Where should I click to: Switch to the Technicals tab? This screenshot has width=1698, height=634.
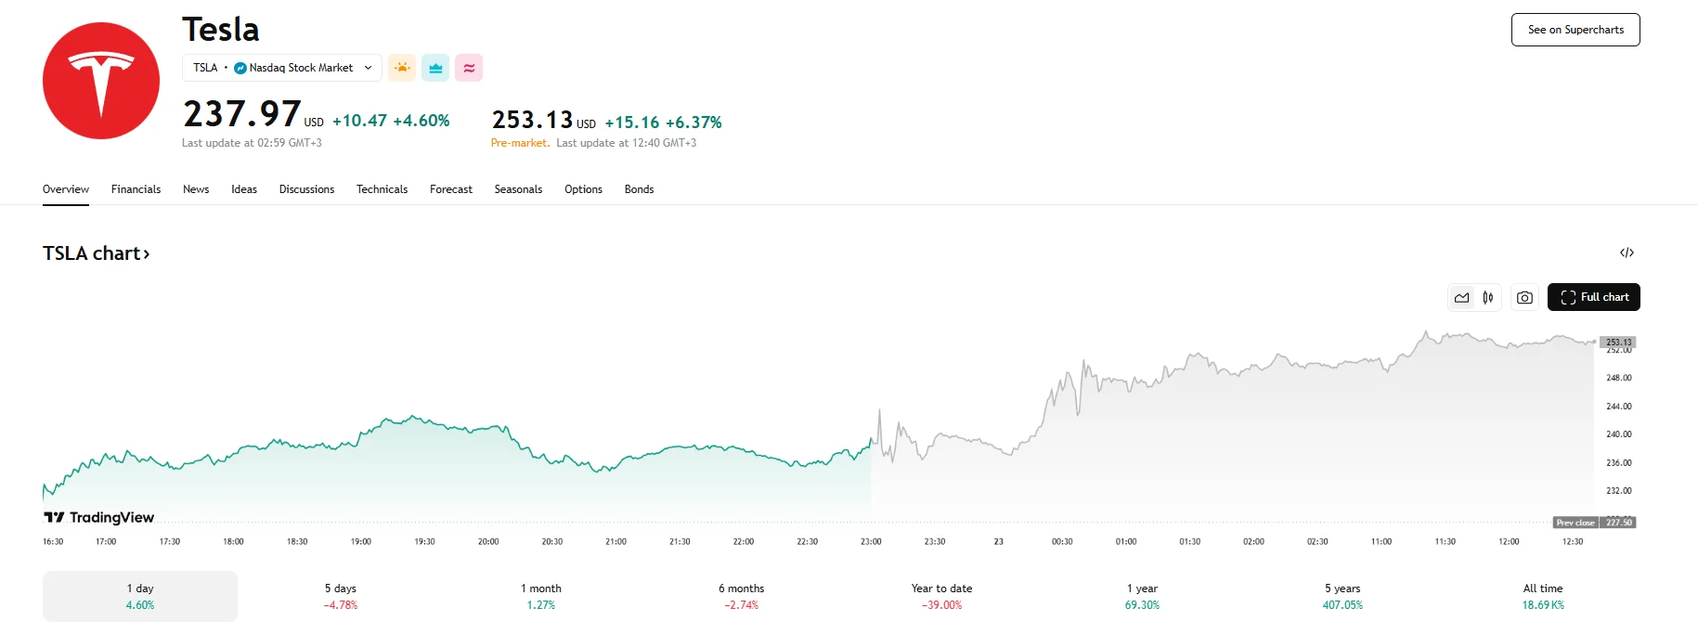click(382, 189)
